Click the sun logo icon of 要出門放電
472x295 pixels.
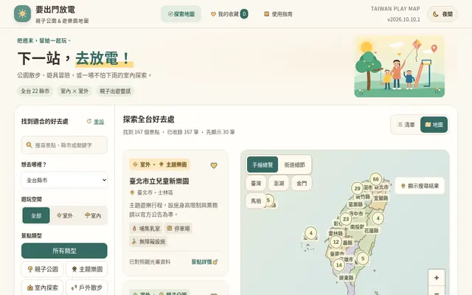coord(22,14)
